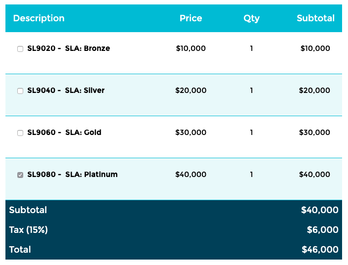Check the SL9020 SLA: Bronze checkbox
Viewport: 348px width, 265px height.
pyautogui.click(x=20, y=49)
